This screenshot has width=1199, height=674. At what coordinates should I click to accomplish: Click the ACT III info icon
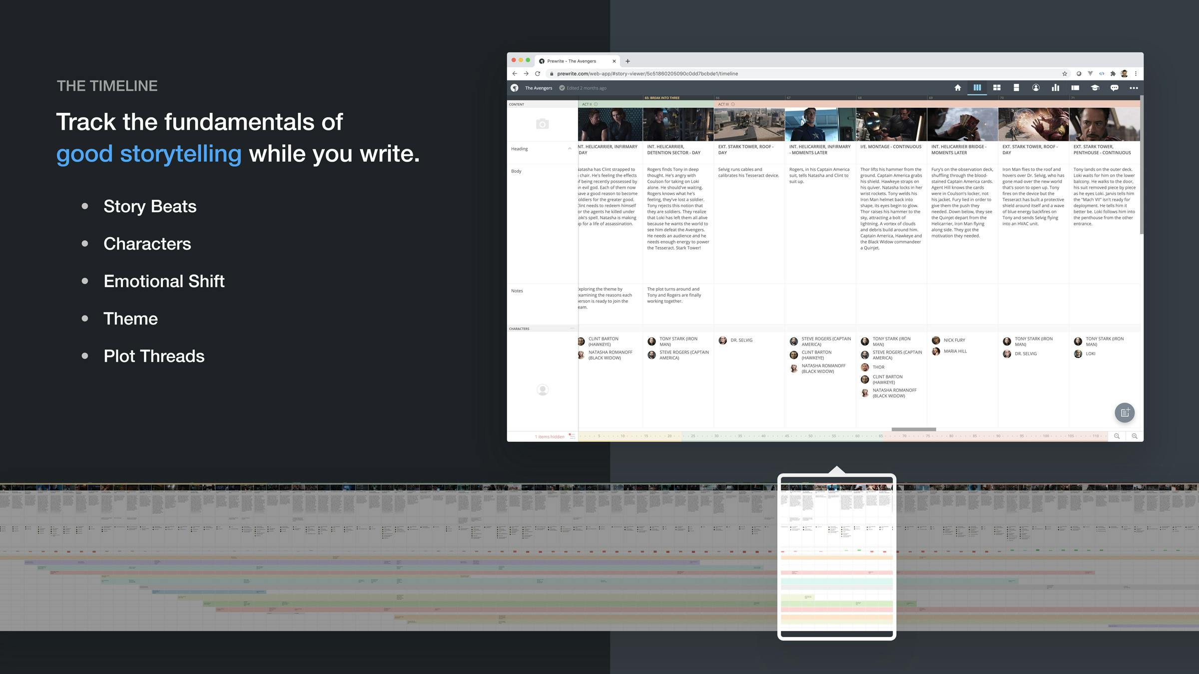[x=733, y=104]
